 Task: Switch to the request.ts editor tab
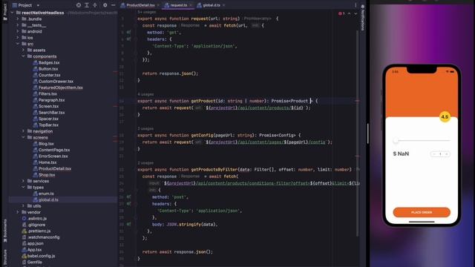pos(178,5)
